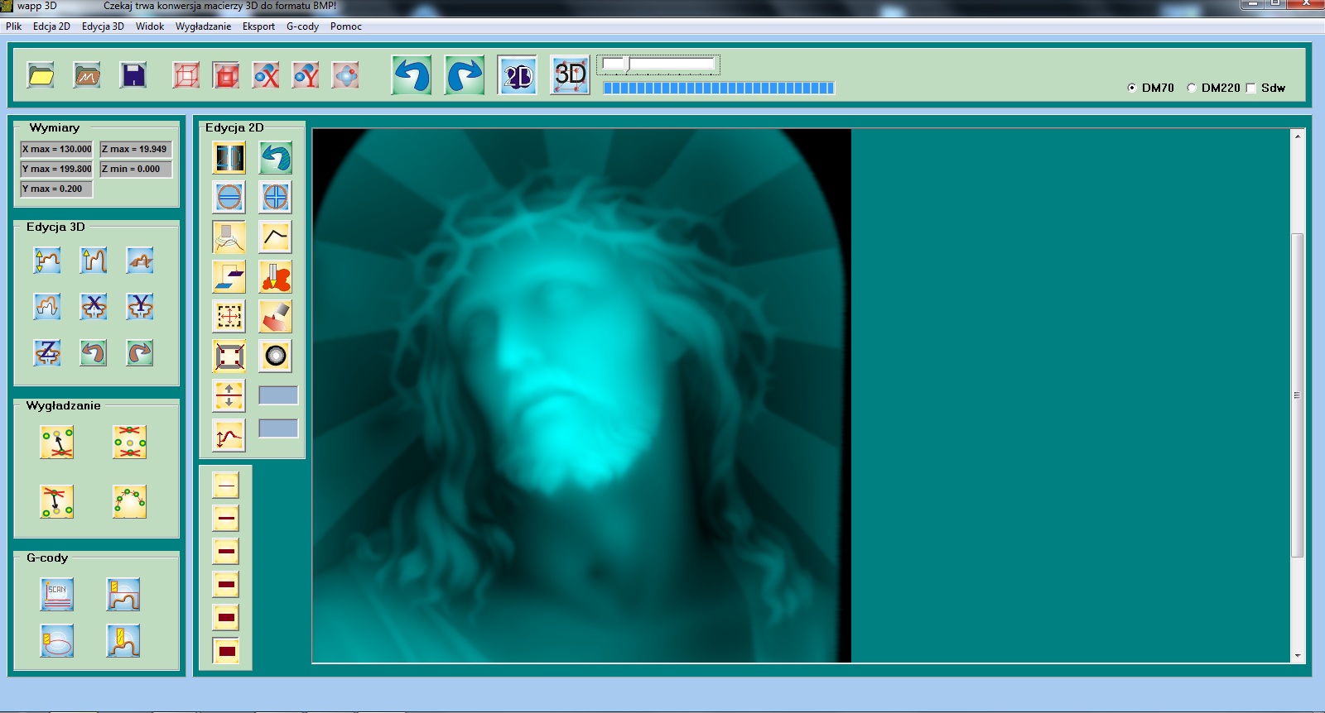Click the oval toolpath milling icon
This screenshot has width=1325, height=713.
click(57, 641)
